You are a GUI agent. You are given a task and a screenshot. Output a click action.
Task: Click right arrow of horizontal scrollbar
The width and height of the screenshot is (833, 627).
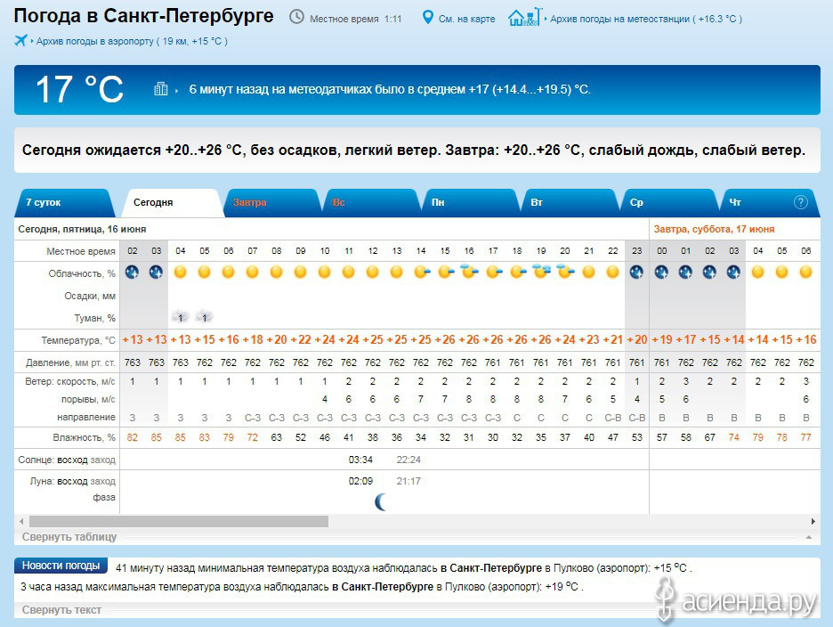point(813,521)
